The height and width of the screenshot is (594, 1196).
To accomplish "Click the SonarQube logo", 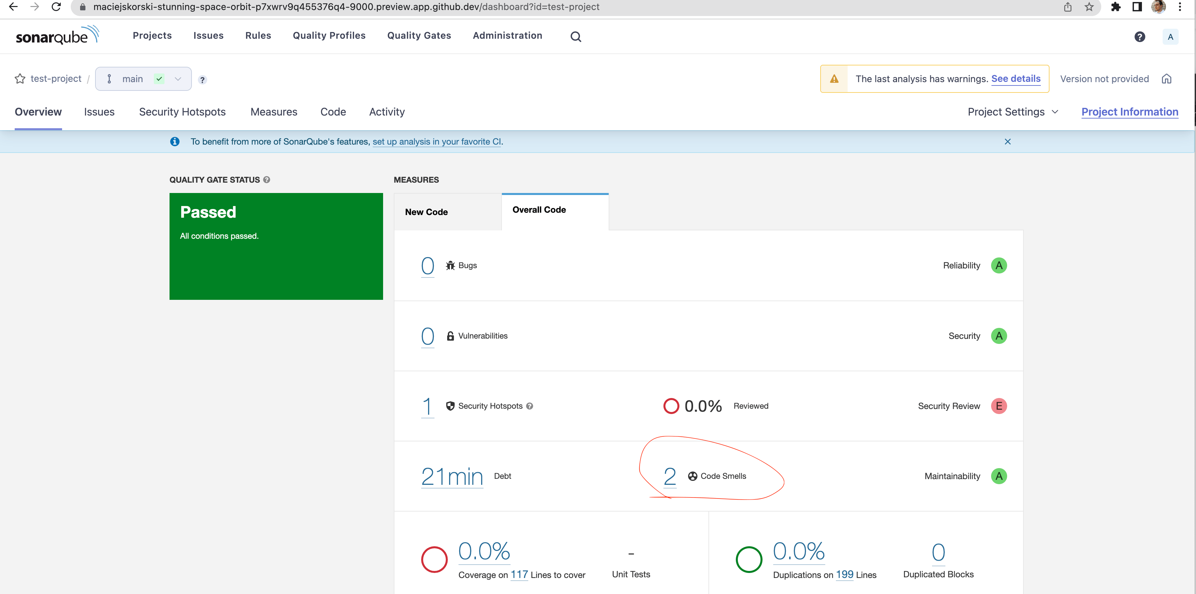I will tap(57, 36).
